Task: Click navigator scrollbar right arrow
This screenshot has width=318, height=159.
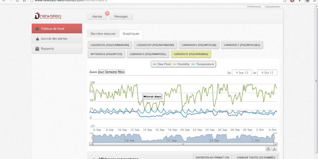Action: (275, 144)
